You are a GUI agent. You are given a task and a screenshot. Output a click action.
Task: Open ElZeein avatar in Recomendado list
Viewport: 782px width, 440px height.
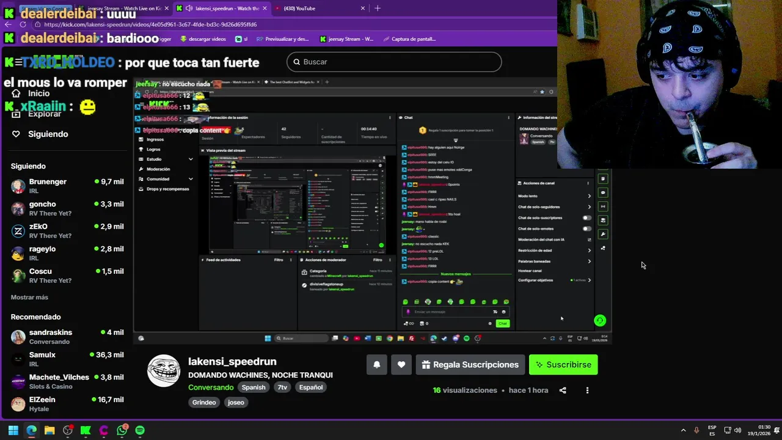tap(18, 404)
